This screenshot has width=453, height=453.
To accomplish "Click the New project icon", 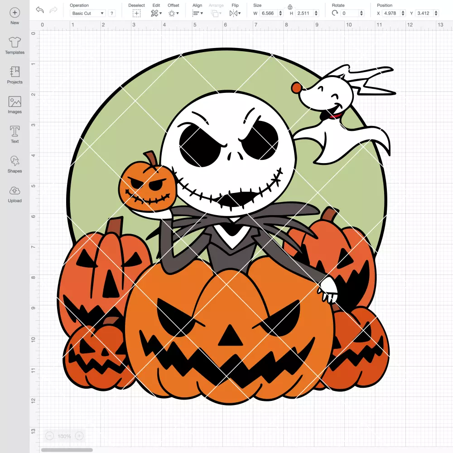I will coord(15,13).
